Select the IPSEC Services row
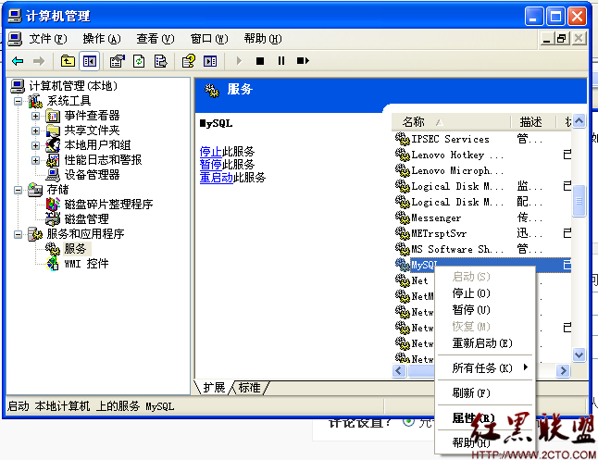This screenshot has width=598, height=460. pyautogui.click(x=482, y=139)
